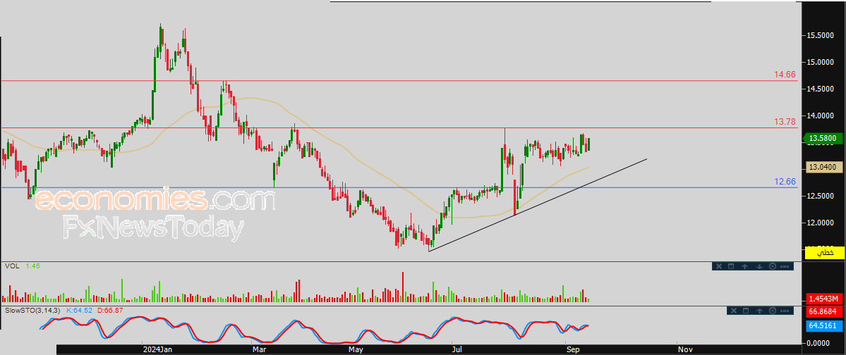Move the VOL panel up

(x=744, y=266)
